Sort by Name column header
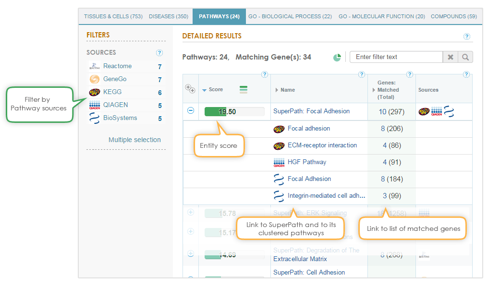This screenshot has width=488, height=288. coord(287,90)
